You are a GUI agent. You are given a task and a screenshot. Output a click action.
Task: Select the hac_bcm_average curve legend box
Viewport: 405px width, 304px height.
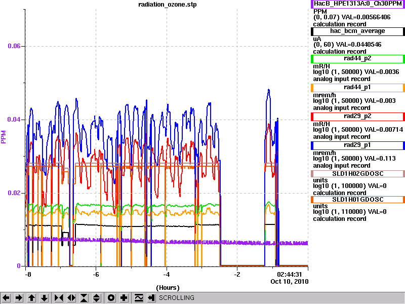pyautogui.click(x=358, y=31)
